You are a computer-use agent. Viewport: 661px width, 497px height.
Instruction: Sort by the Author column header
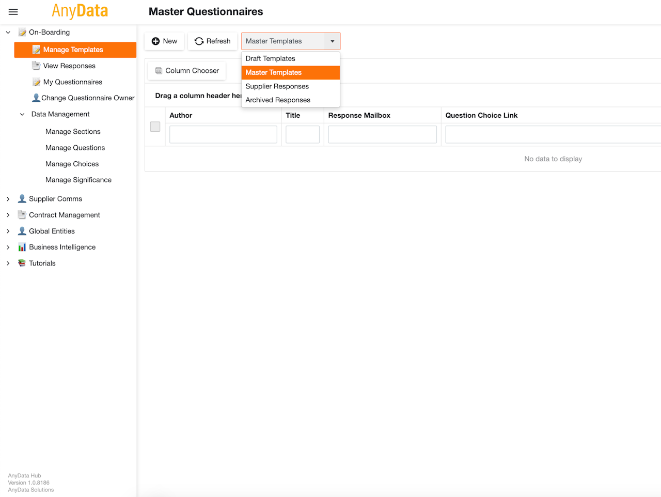pos(181,115)
